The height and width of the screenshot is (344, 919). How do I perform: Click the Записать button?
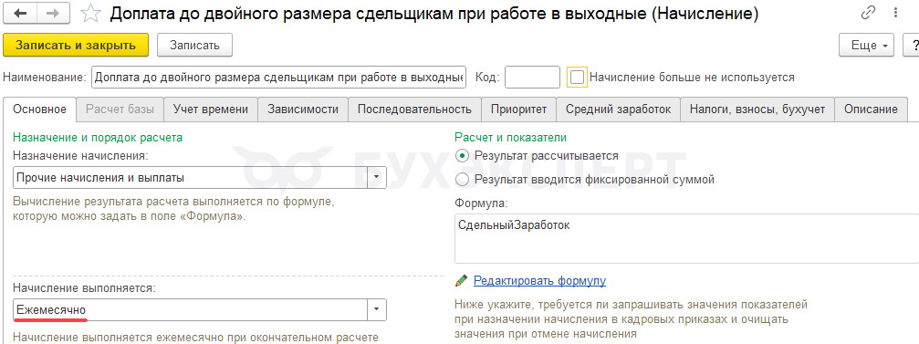(194, 45)
